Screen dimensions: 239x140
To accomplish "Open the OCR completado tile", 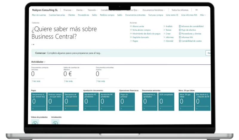I will click(x=166, y=102).
